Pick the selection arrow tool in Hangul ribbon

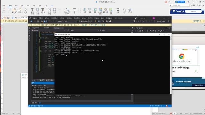[x=26, y=10]
